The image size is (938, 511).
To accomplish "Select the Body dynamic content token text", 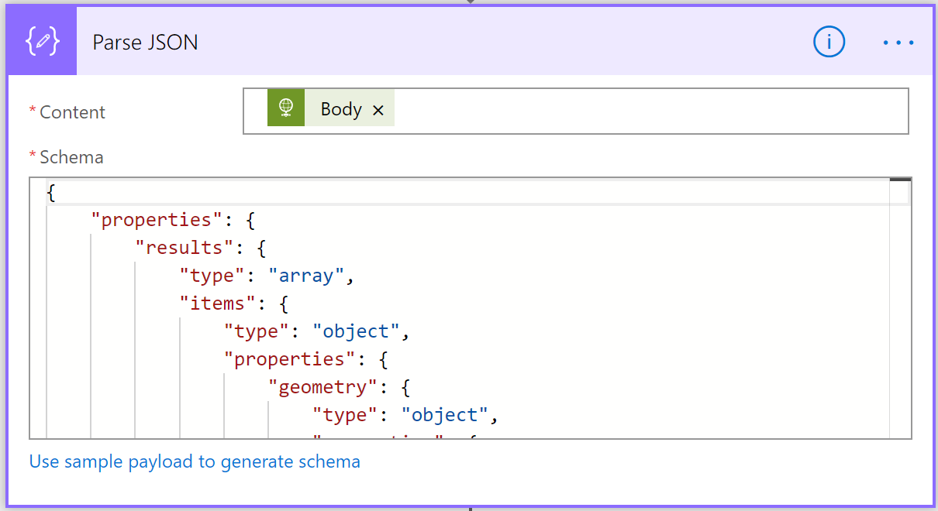I will (x=341, y=109).
